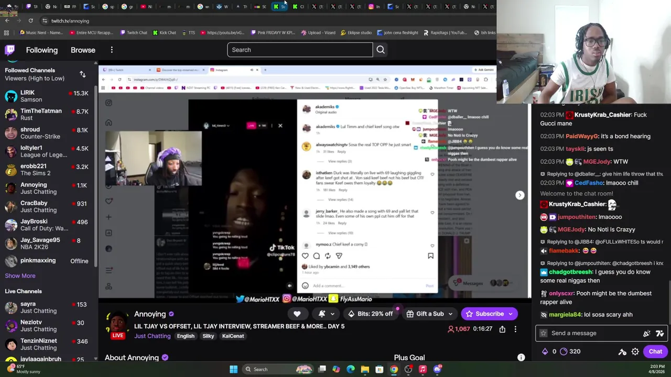The width and height of the screenshot is (671, 377).
Task: Select sayra in Live Channels
Action: (47, 307)
